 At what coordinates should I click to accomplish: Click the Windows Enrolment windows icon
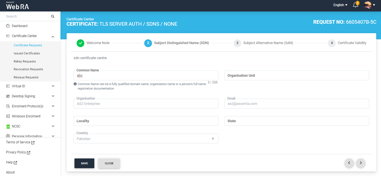(8, 116)
